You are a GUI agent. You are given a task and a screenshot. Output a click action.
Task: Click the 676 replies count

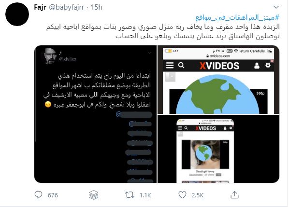[53, 195]
